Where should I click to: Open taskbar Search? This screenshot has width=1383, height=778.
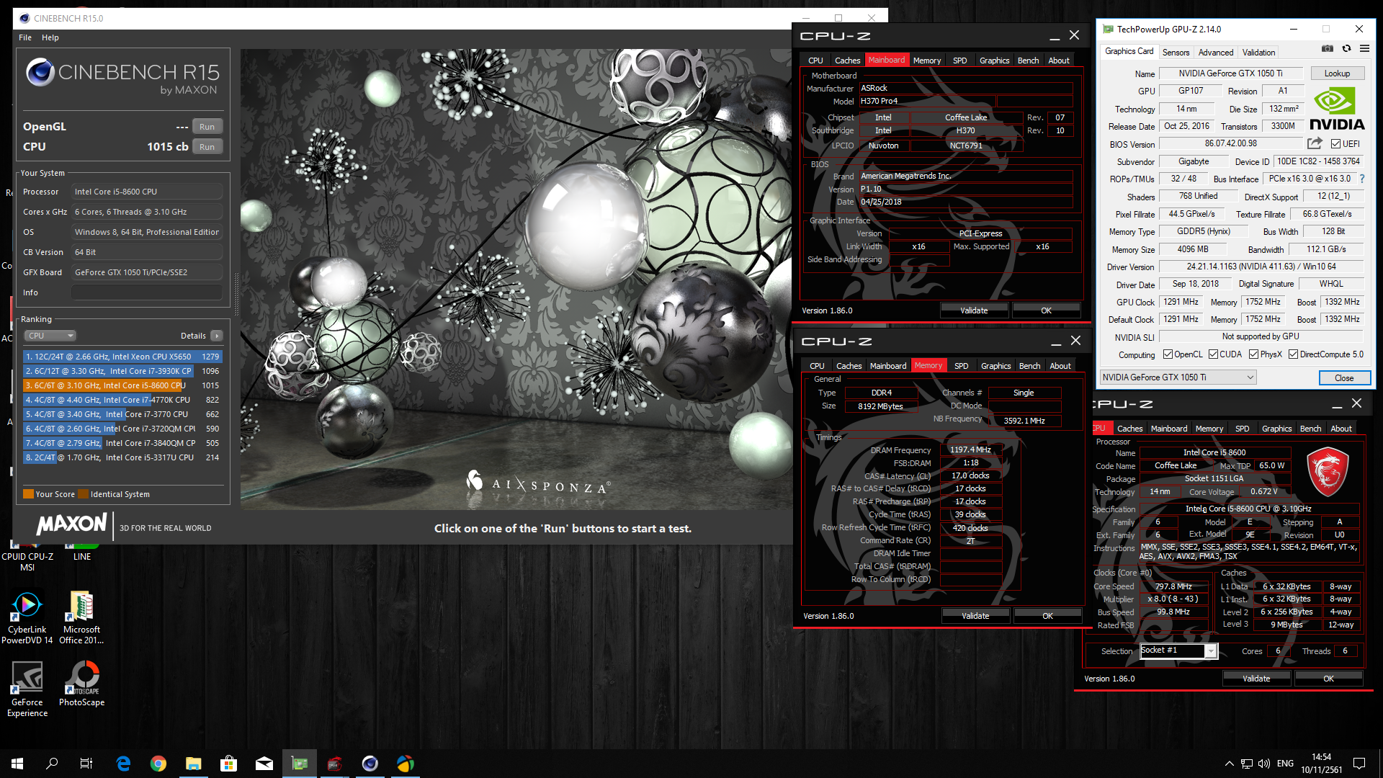52,764
